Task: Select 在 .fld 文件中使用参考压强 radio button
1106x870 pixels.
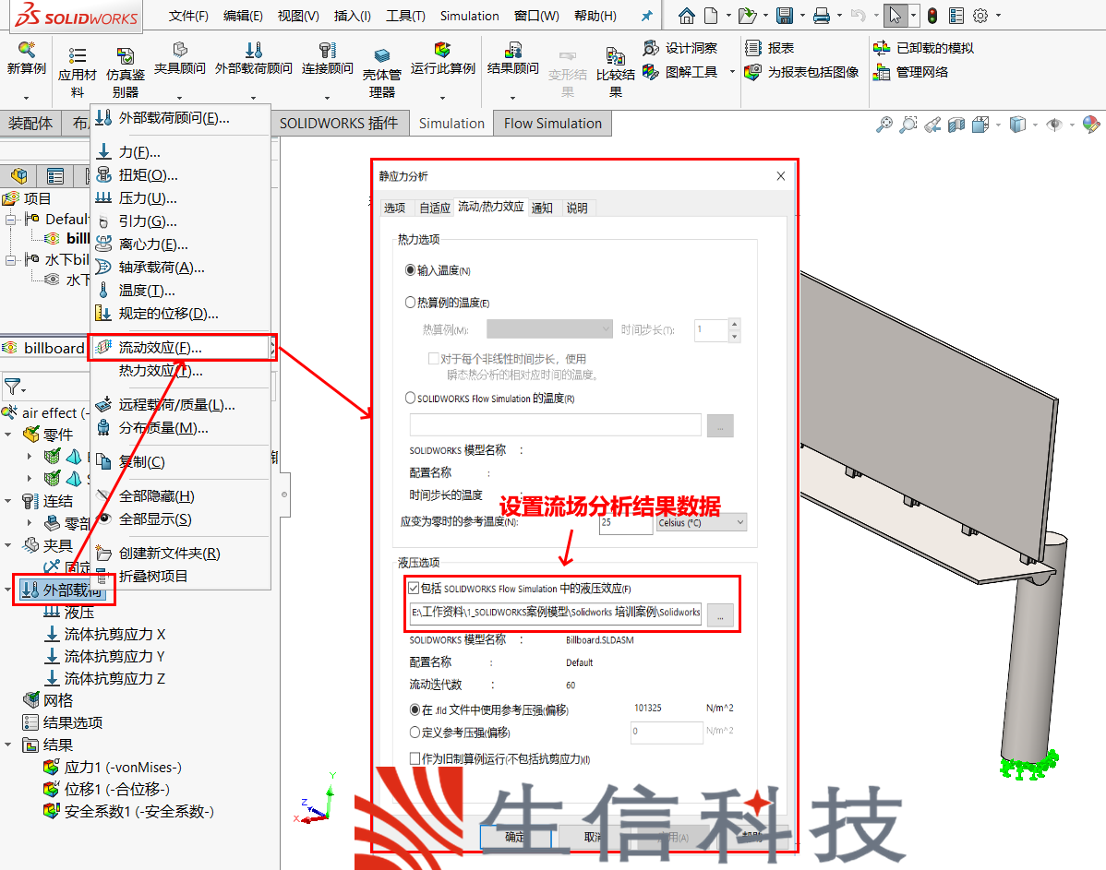Action: (x=415, y=710)
